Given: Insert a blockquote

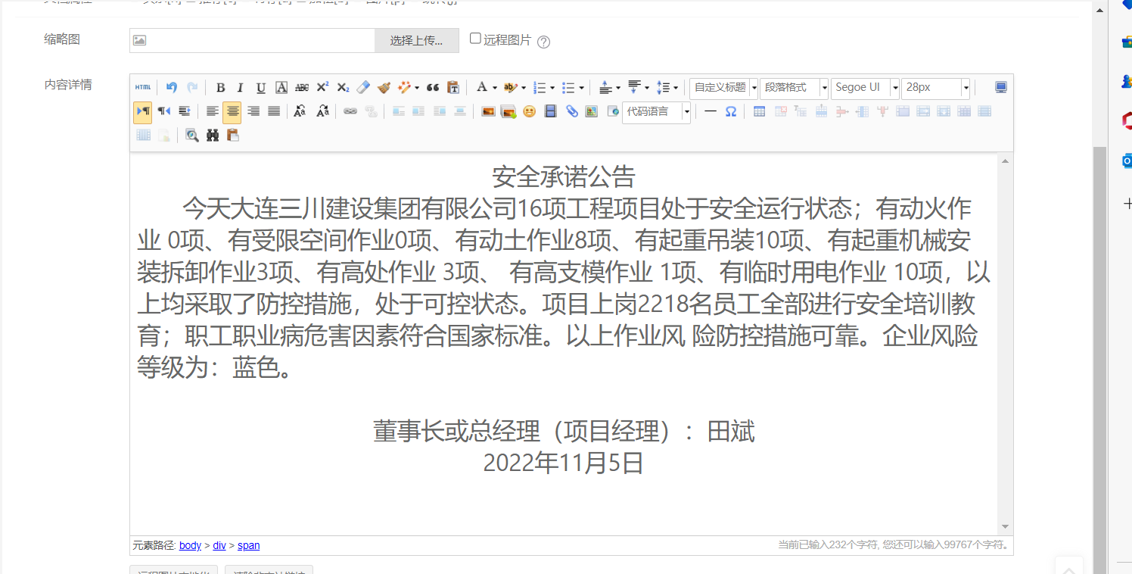Looking at the screenshot, I should (433, 88).
